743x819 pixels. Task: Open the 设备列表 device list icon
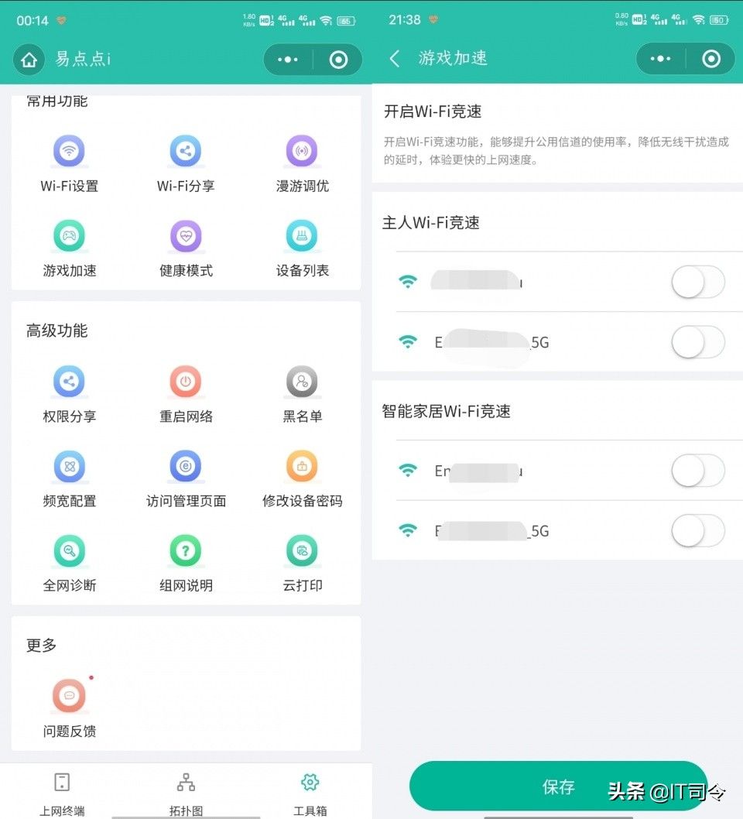point(302,236)
